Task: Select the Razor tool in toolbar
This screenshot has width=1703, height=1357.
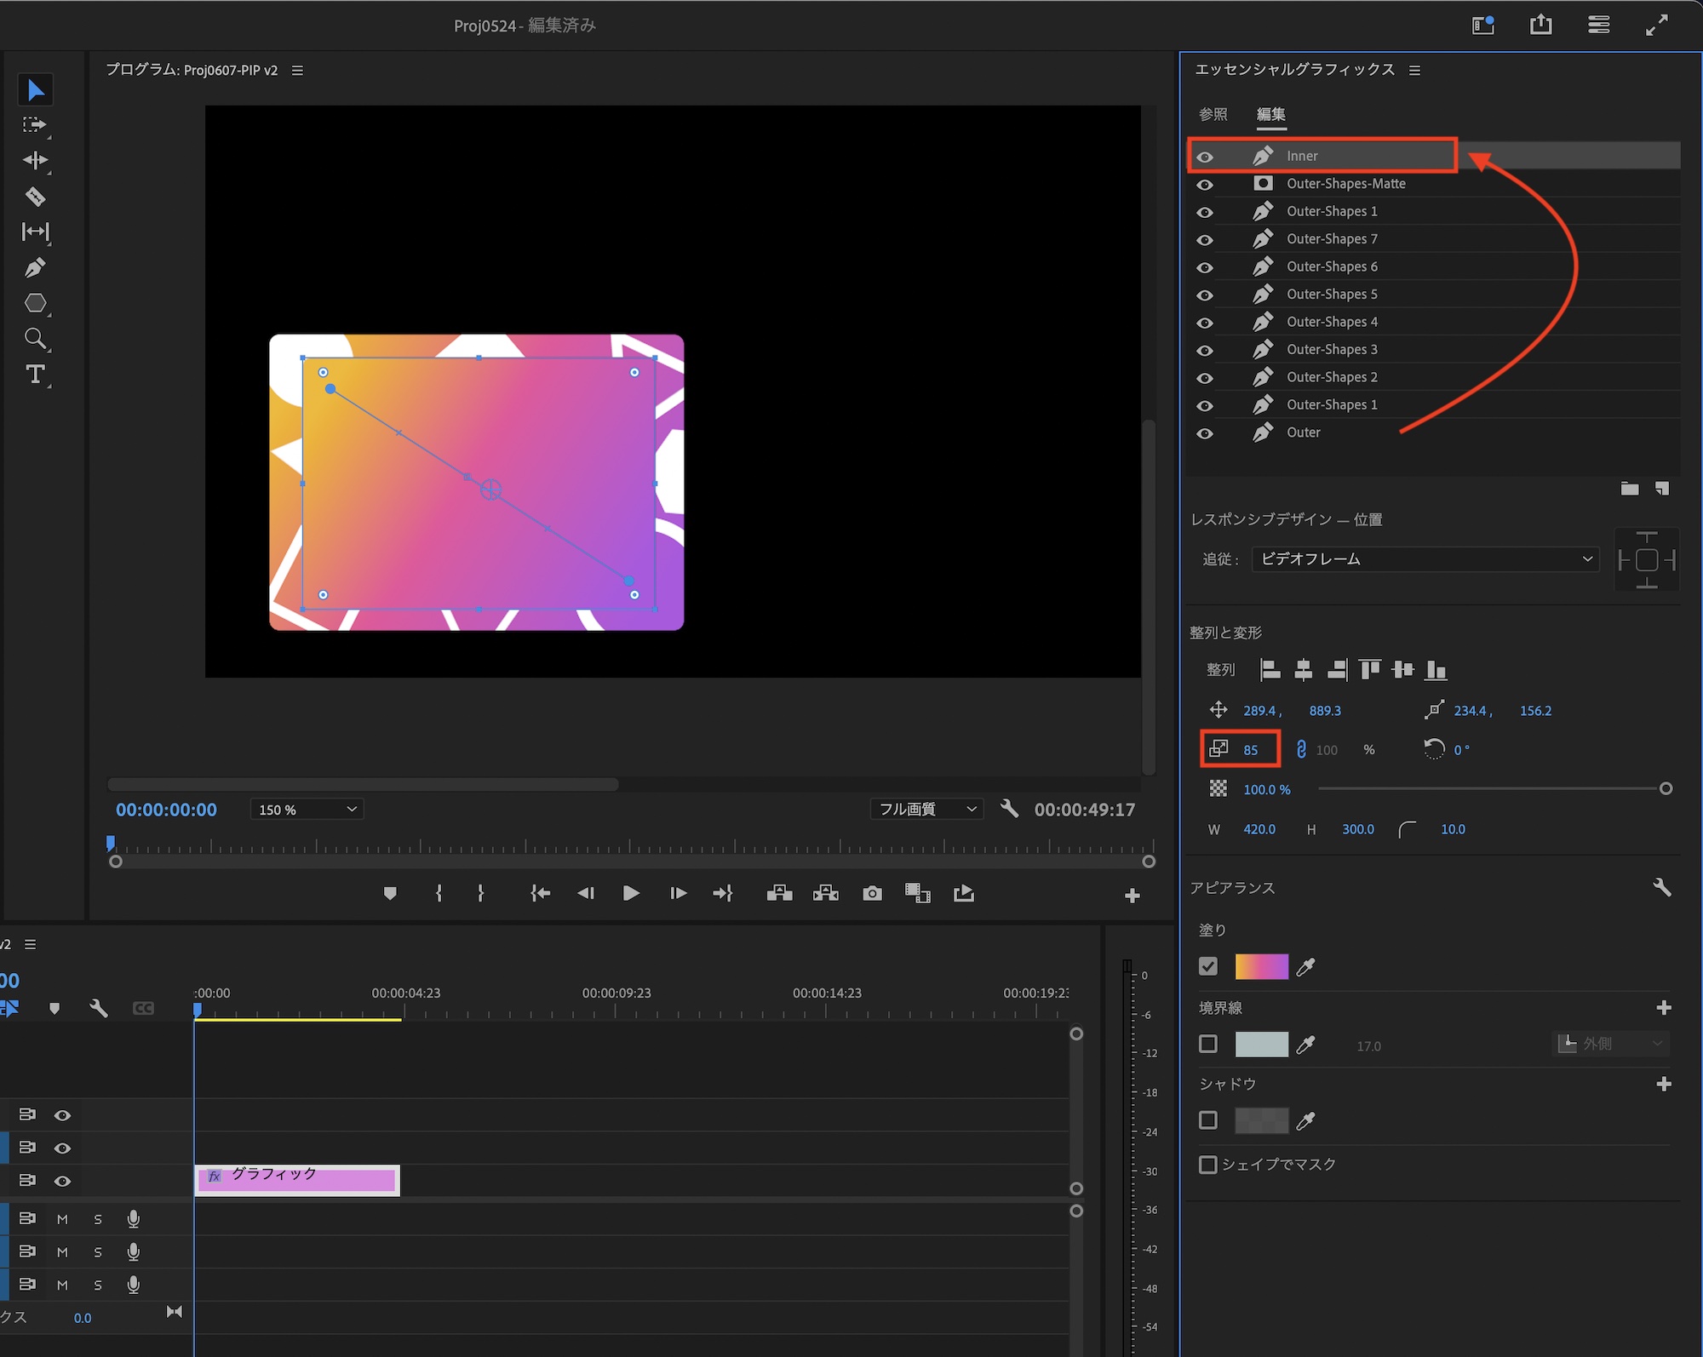Action: pos(35,197)
